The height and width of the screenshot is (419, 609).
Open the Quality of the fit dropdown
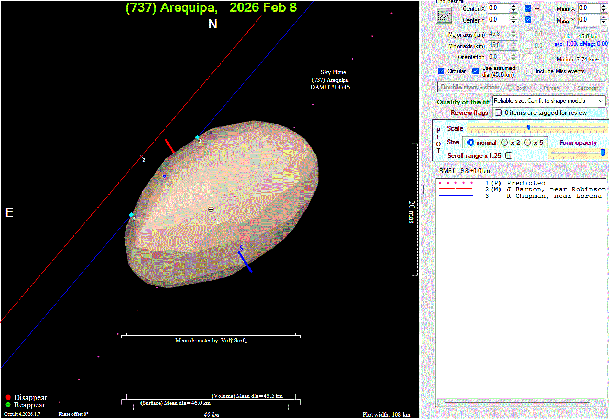pyautogui.click(x=549, y=101)
